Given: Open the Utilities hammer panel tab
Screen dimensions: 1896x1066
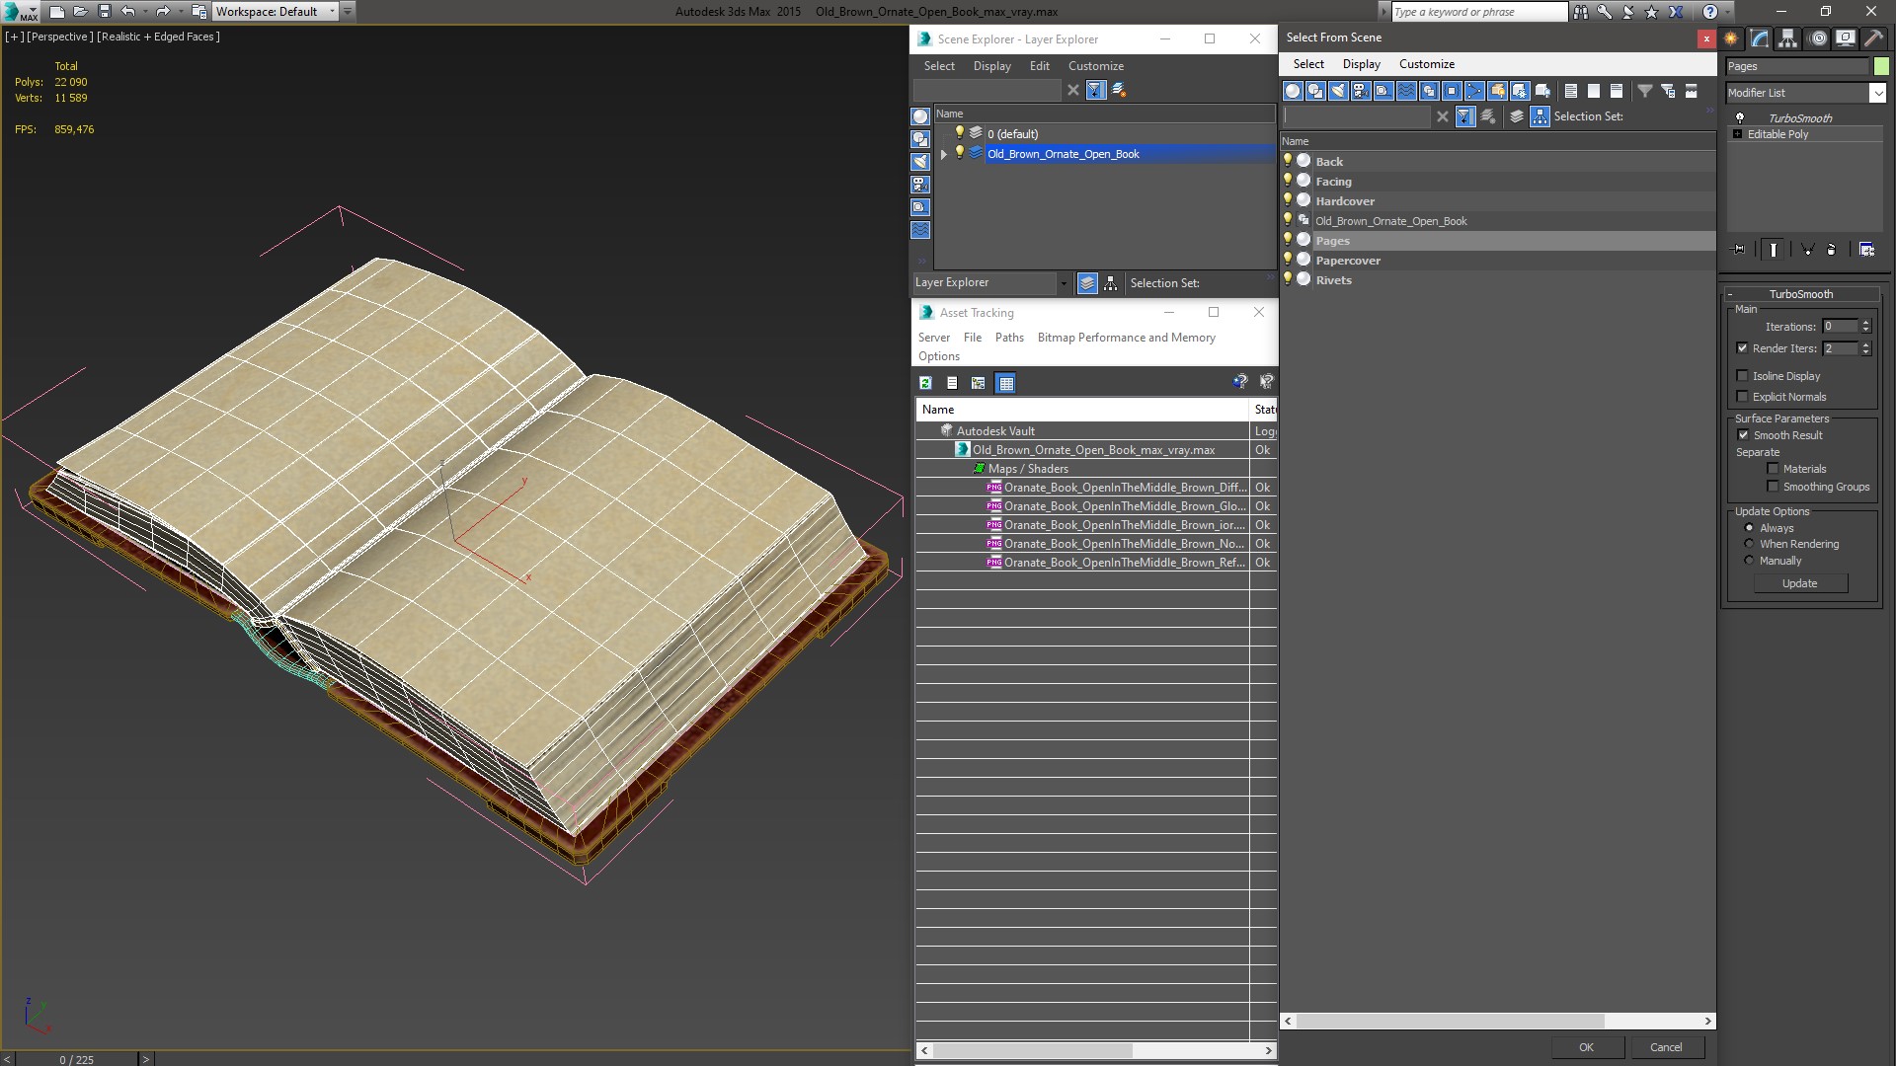Looking at the screenshot, I should (1873, 38).
